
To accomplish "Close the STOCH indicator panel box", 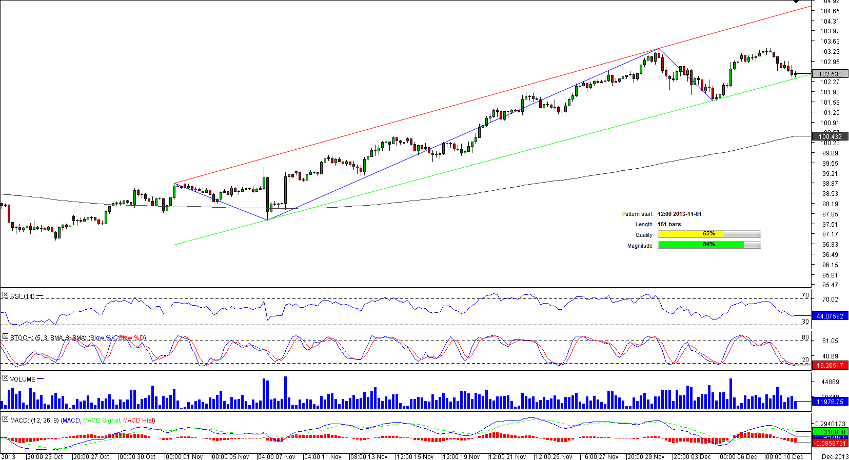I will coord(5,337).
